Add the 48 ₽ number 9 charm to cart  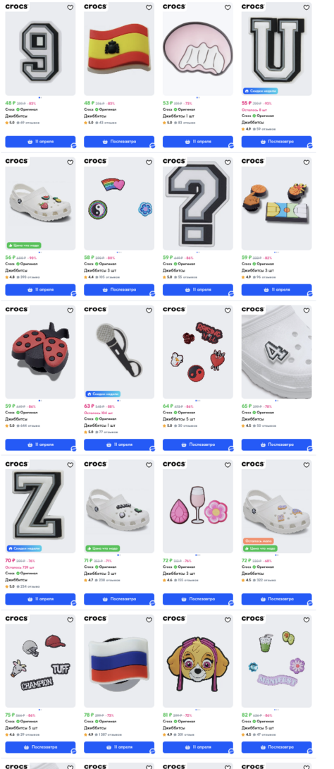(x=40, y=141)
